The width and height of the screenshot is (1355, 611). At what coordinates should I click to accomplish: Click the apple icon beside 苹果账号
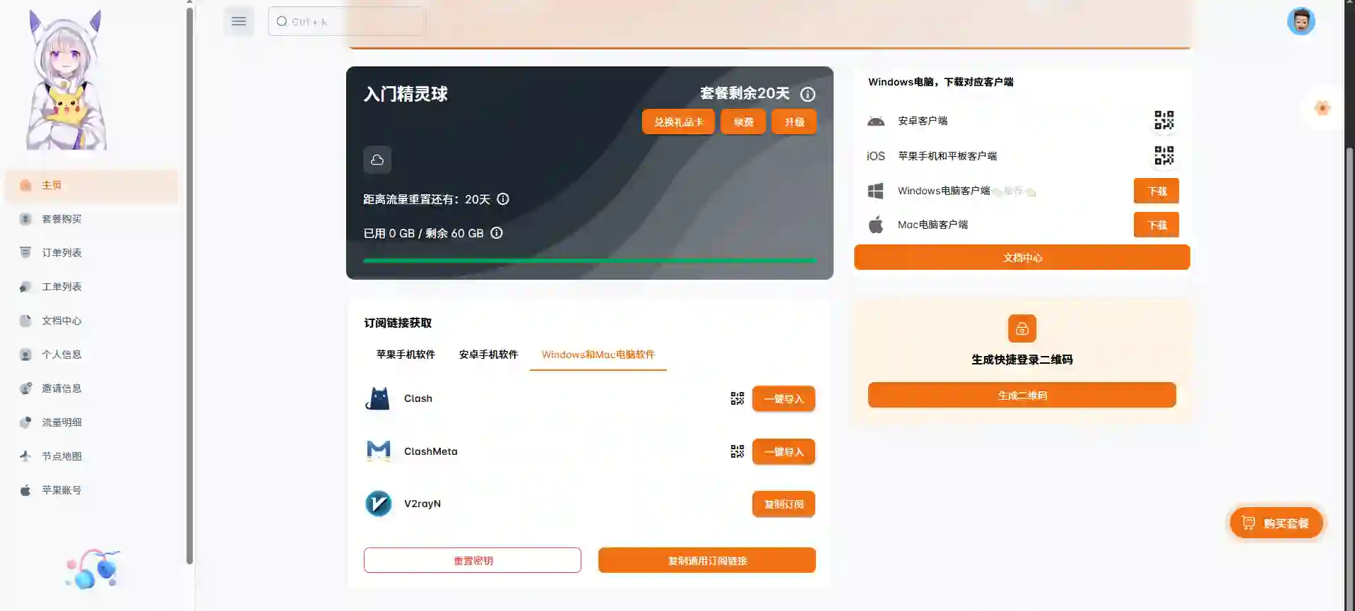click(25, 490)
